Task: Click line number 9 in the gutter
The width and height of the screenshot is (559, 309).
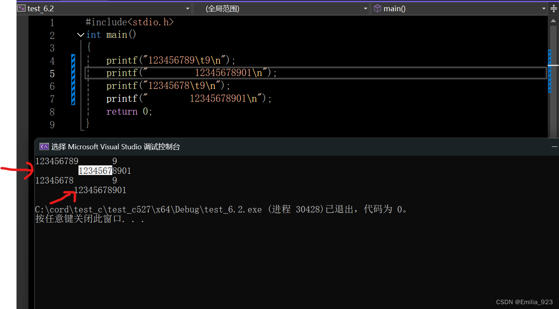Action: [52, 125]
